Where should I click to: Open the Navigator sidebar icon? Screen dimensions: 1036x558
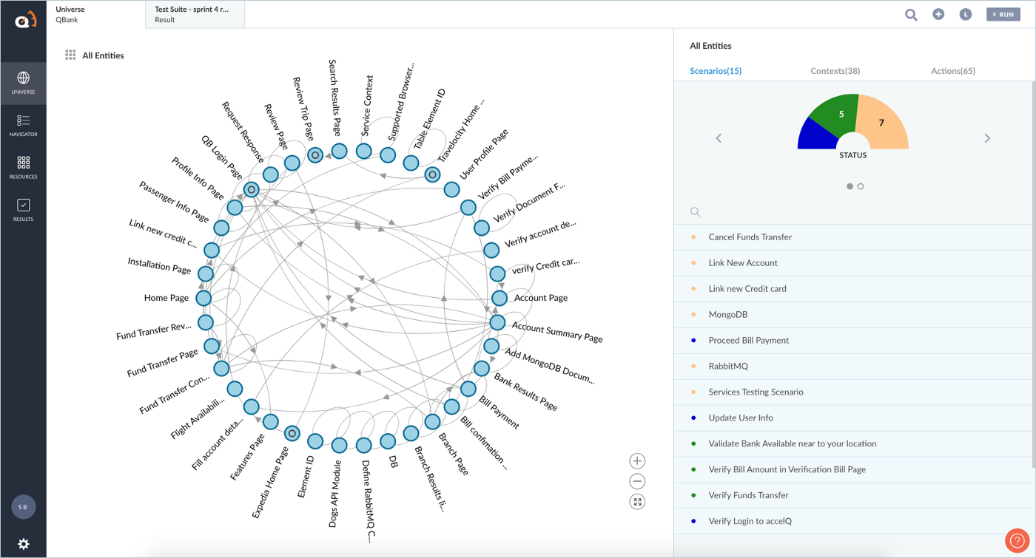[23, 124]
